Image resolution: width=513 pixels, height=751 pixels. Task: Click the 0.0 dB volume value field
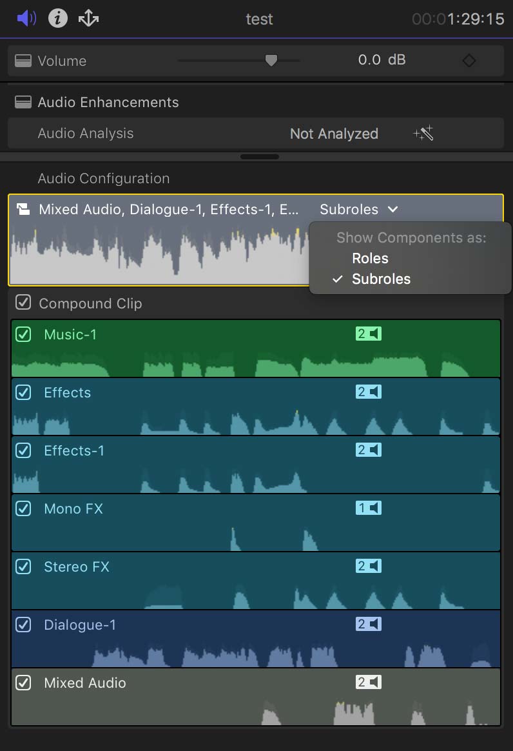(x=382, y=60)
